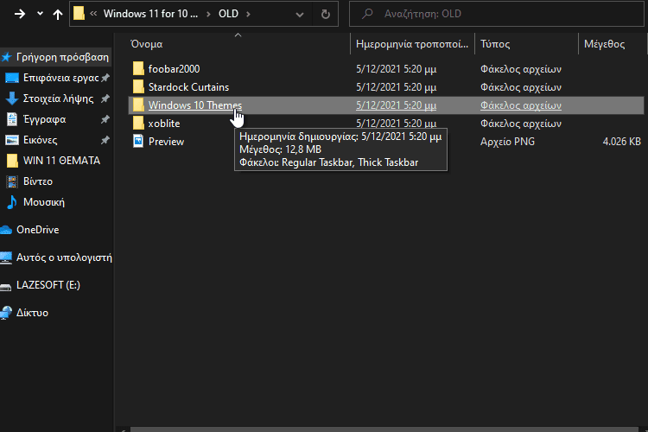
Task: Select the OLD breadcrumb segment
Action: point(228,14)
